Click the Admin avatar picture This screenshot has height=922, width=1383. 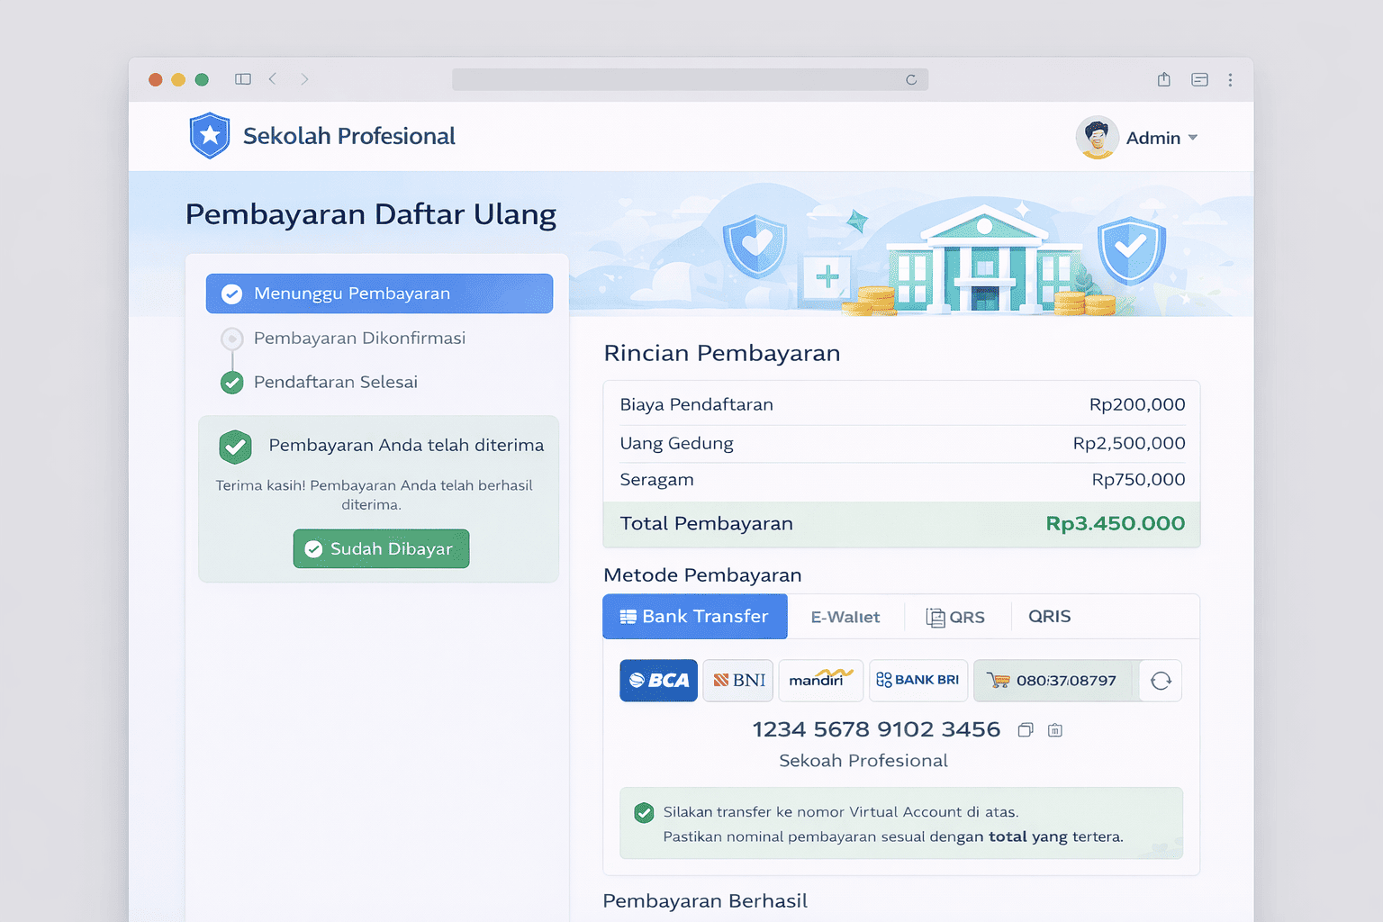[1097, 138]
